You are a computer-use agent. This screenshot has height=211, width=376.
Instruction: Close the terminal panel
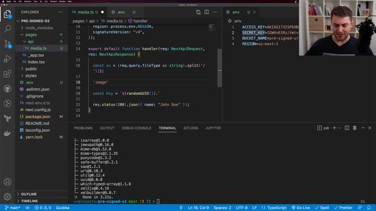(370, 128)
